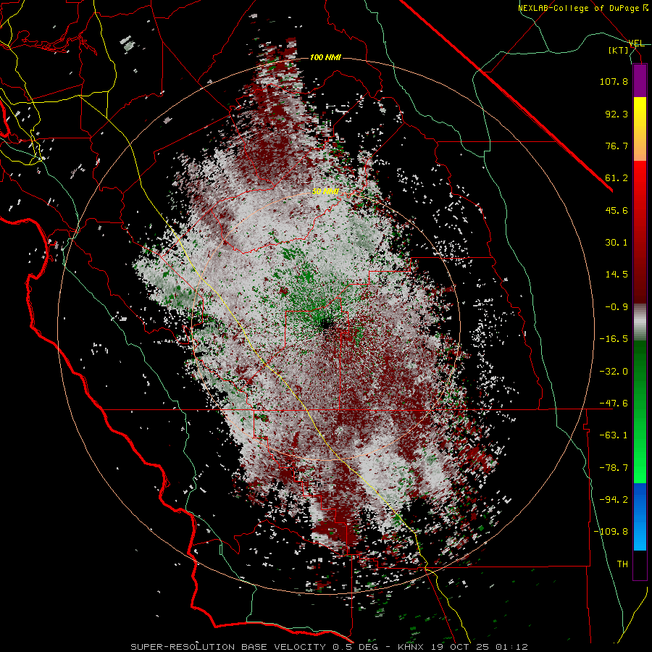Click the -78.7 velocity scale value
Image resolution: width=652 pixels, height=652 pixels.
(614, 468)
